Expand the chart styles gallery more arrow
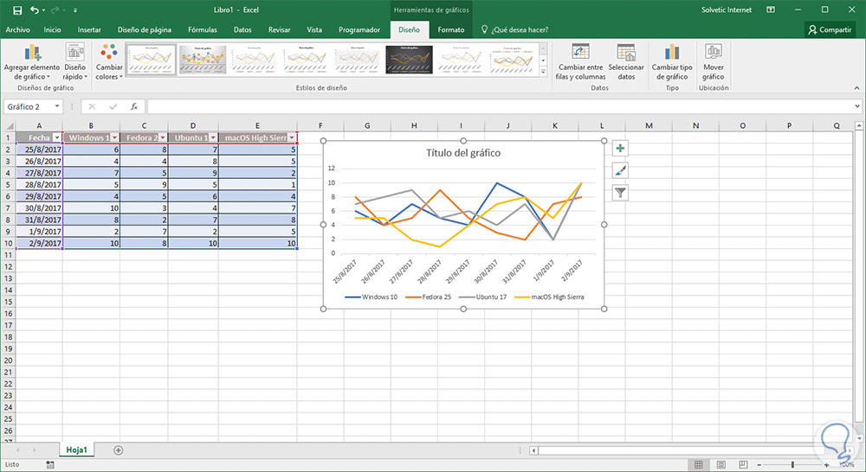866x472 pixels. click(544, 72)
